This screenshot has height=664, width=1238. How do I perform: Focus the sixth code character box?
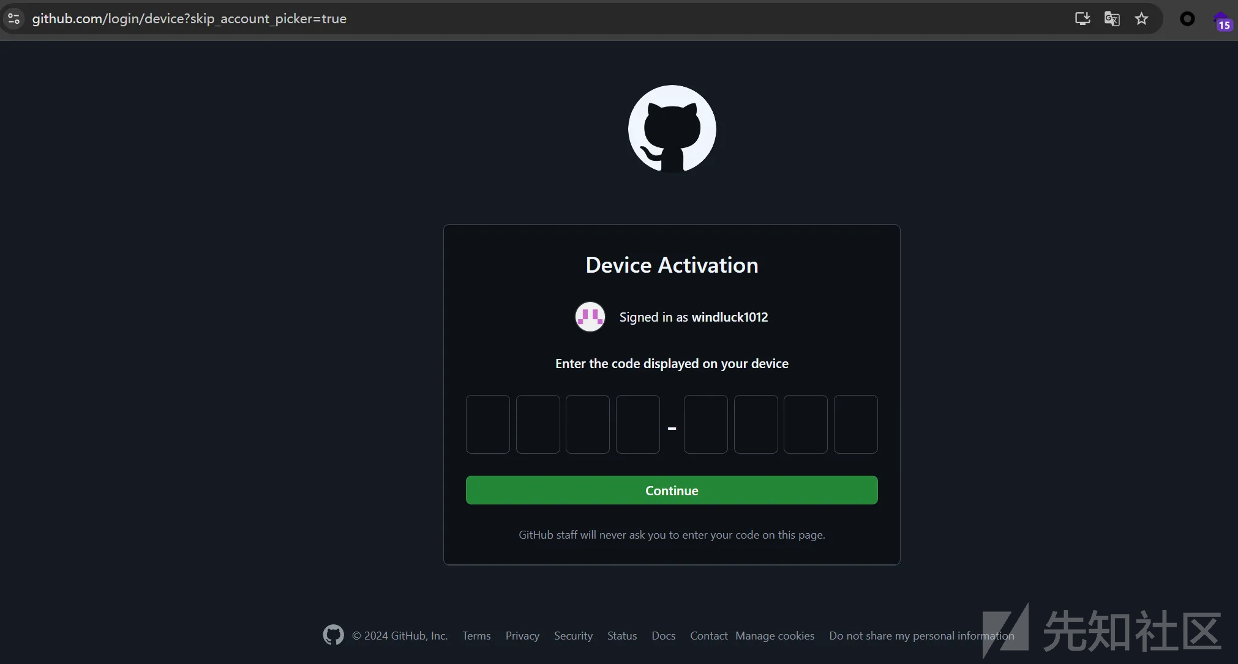pos(756,424)
